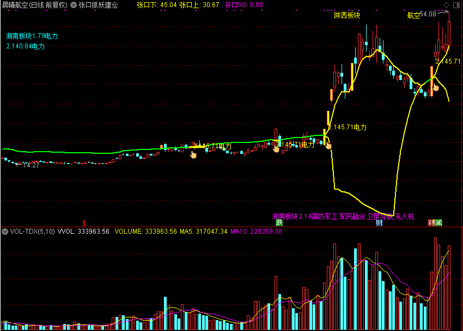Click the green 跌 marker

[279, 222]
